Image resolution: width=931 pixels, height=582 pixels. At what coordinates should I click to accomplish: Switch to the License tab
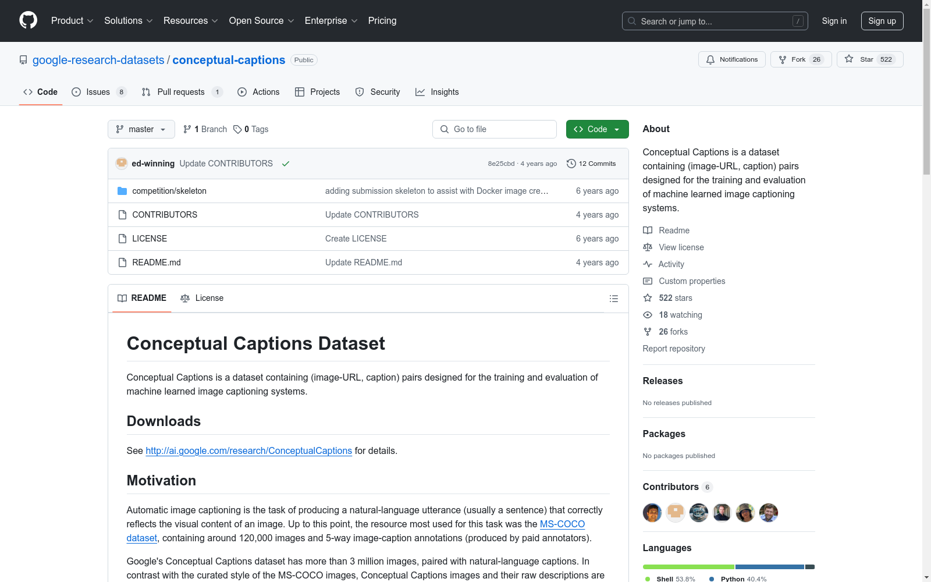pyautogui.click(x=202, y=298)
